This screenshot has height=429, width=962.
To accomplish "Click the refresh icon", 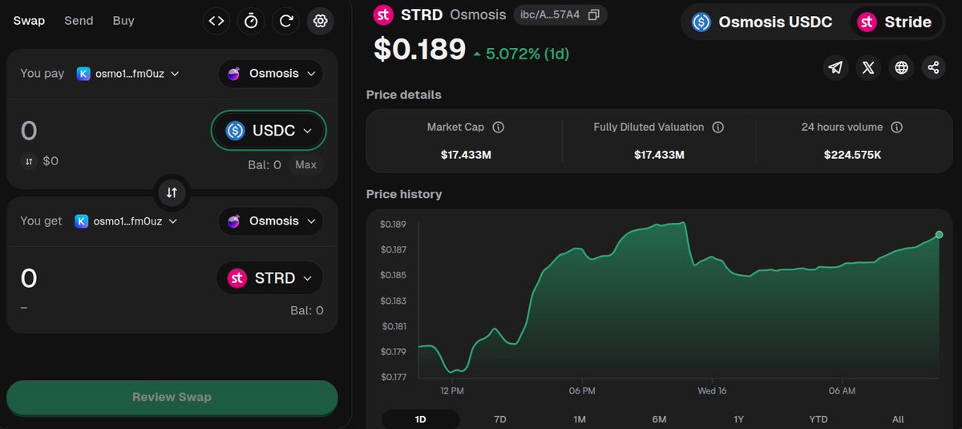I will 286,21.
